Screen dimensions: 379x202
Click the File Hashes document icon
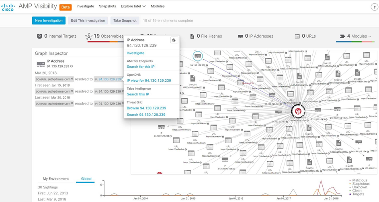192,36
